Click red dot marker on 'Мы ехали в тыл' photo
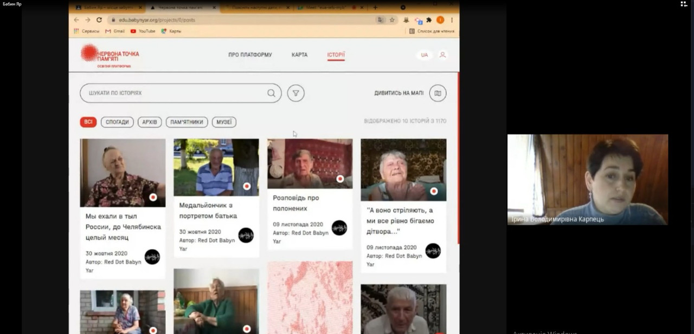This screenshot has height=334, width=694. tap(153, 198)
